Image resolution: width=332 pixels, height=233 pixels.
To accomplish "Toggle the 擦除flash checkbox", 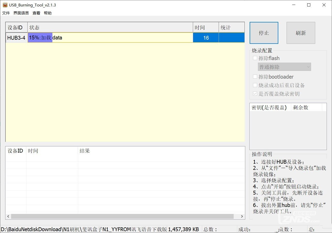I will point(255,58).
